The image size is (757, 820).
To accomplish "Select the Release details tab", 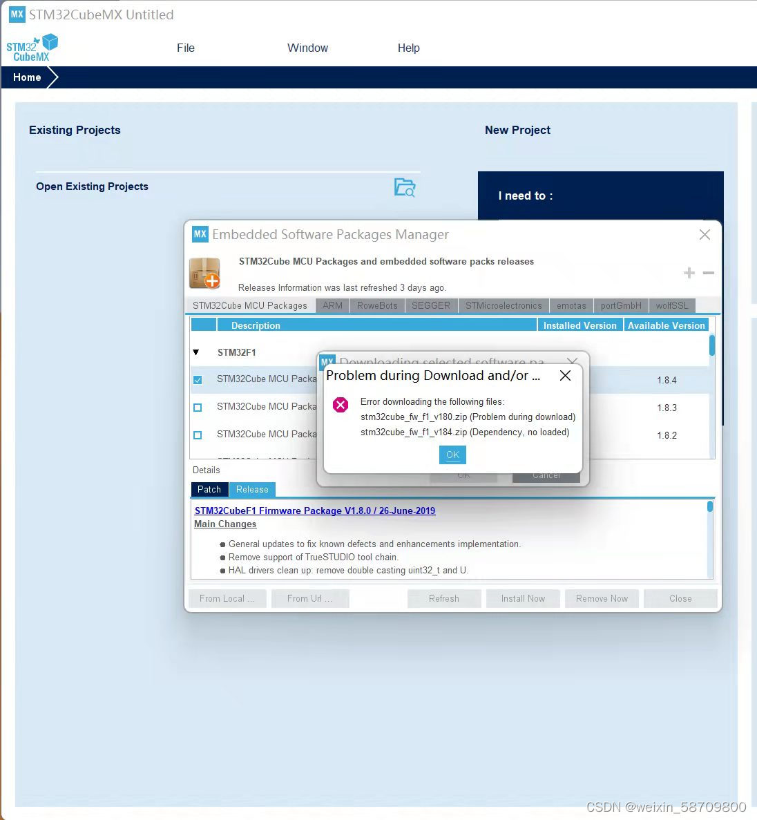I will tap(252, 490).
